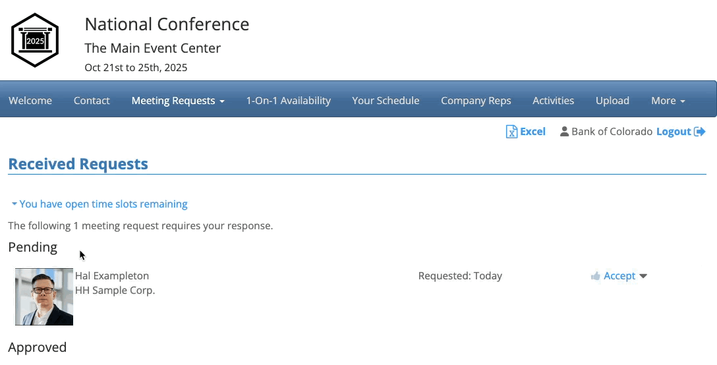This screenshot has height=365, width=717.
Task: View Your Schedule page
Action: click(x=386, y=101)
